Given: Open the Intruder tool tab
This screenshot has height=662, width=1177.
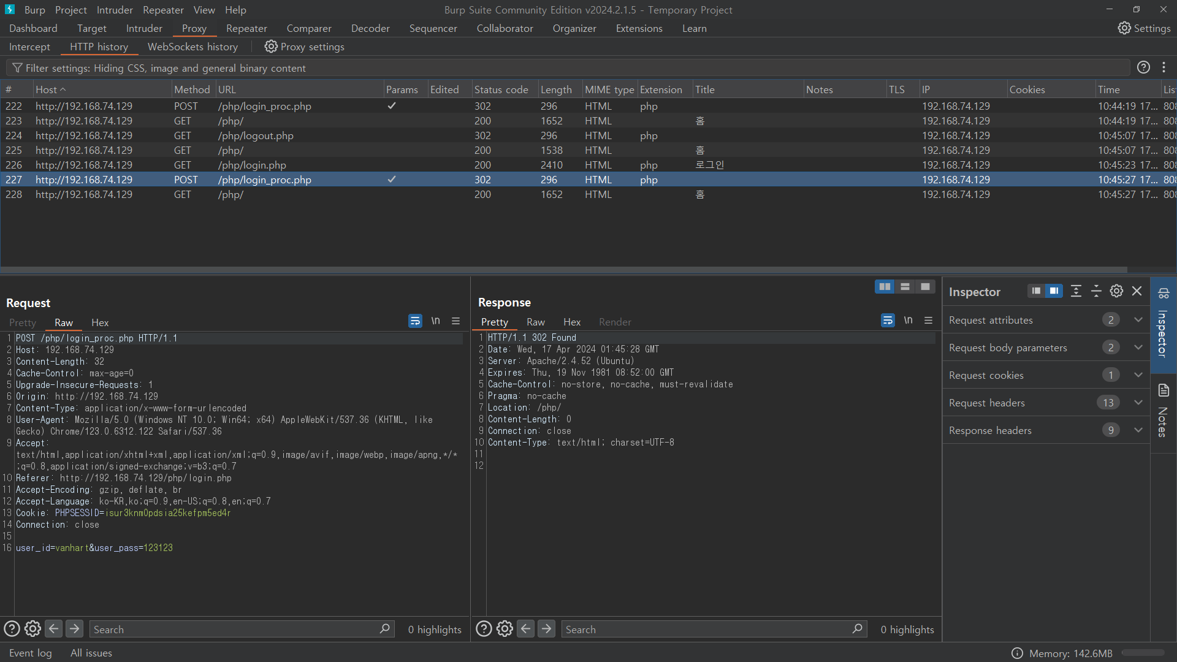Looking at the screenshot, I should (144, 28).
